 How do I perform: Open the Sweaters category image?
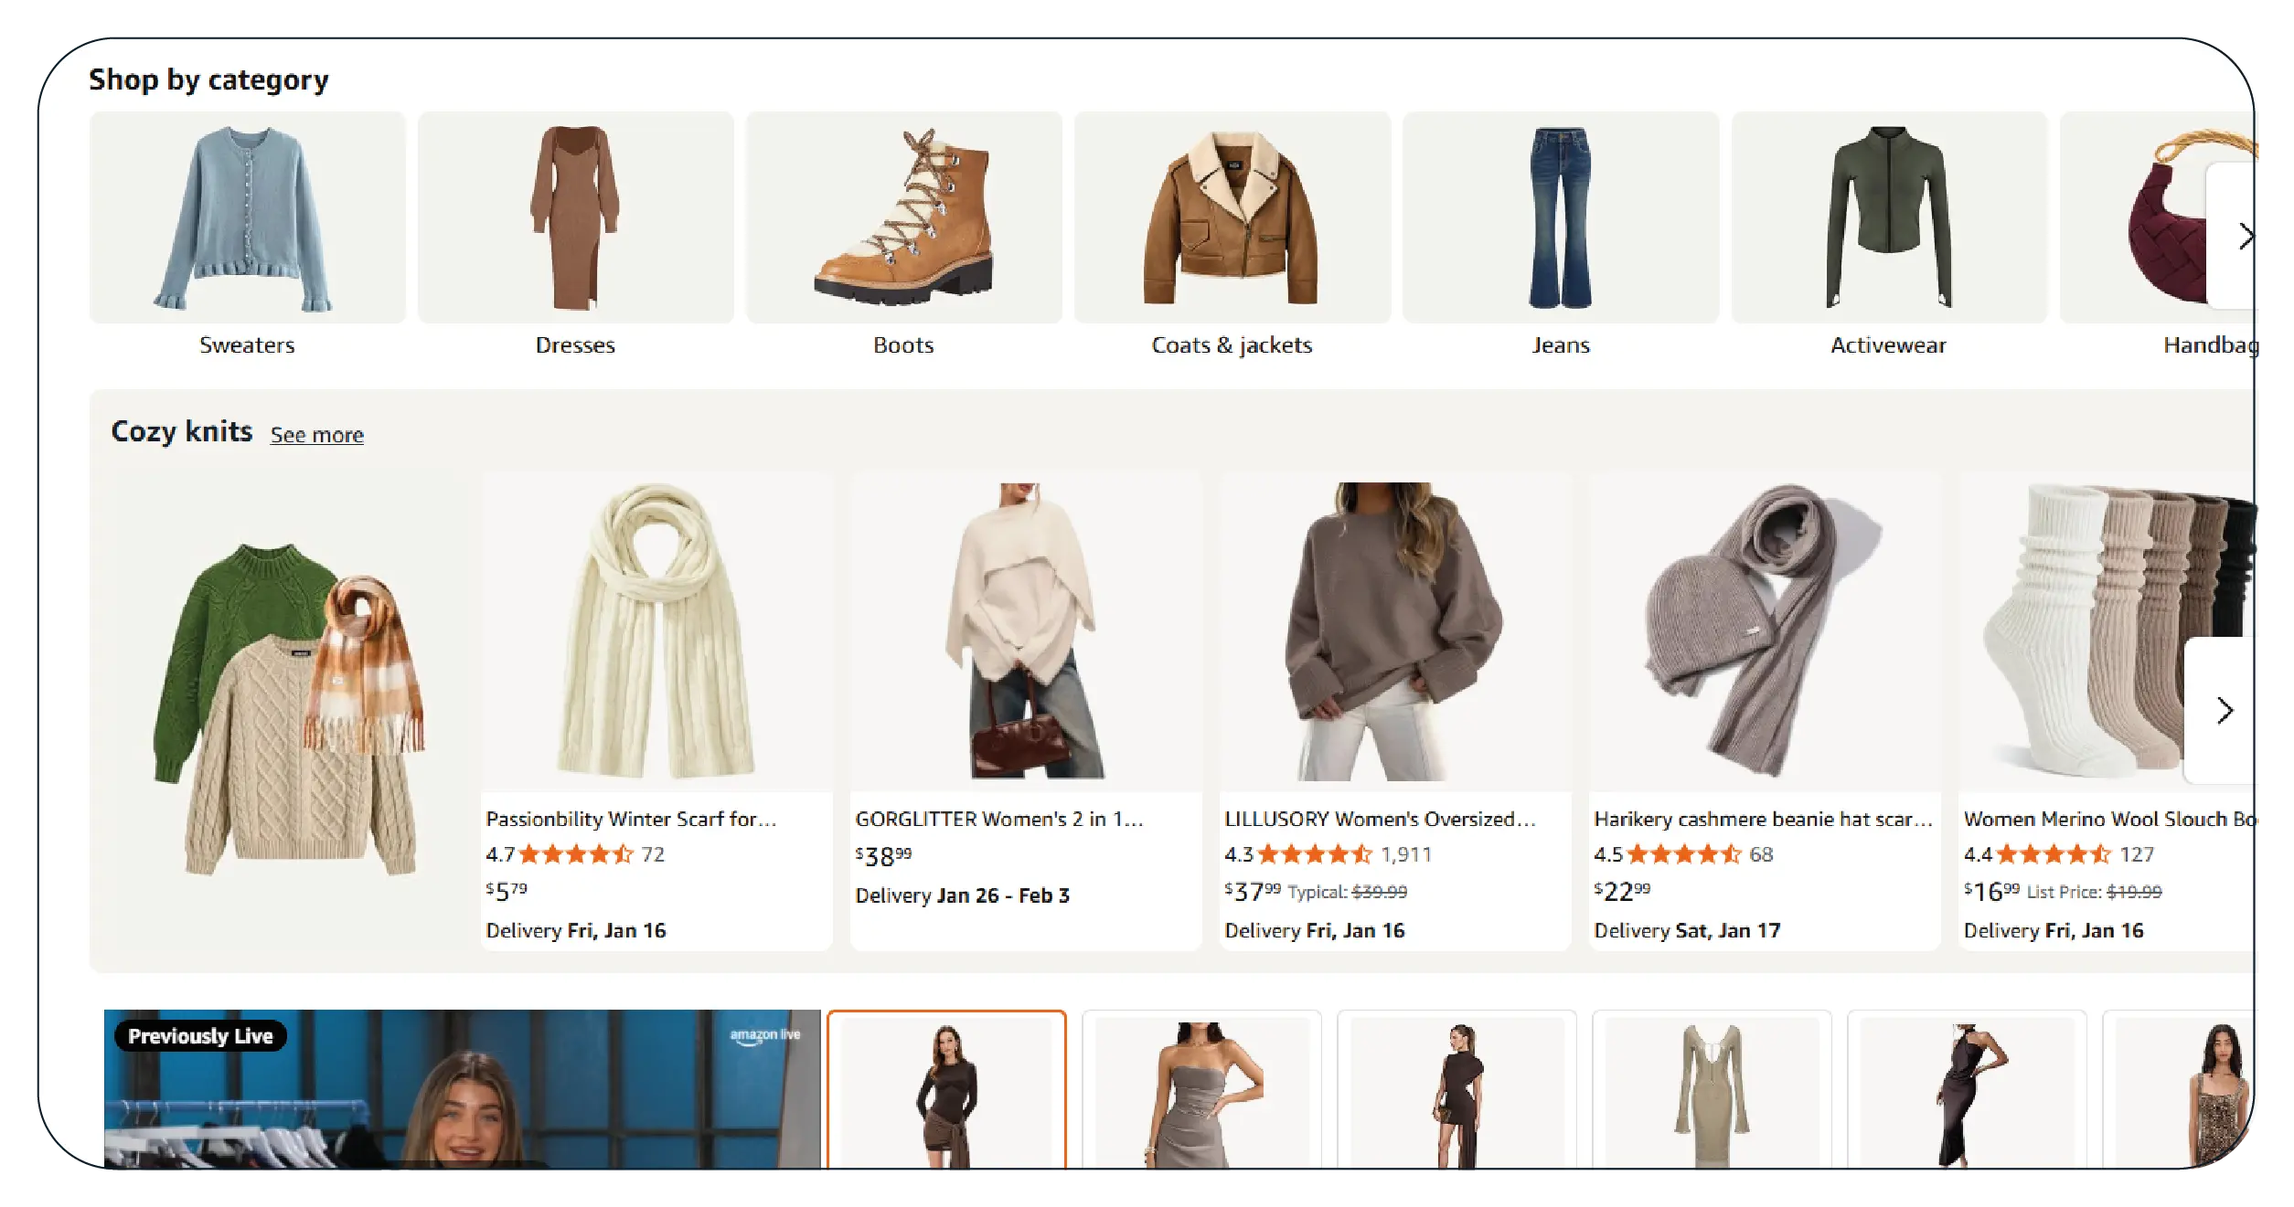(247, 217)
